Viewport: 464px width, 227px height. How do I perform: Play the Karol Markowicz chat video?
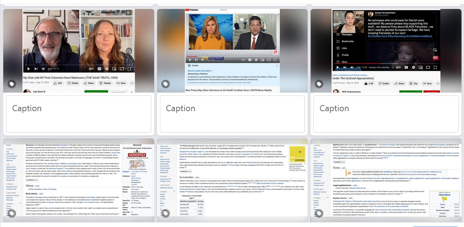point(29,69)
